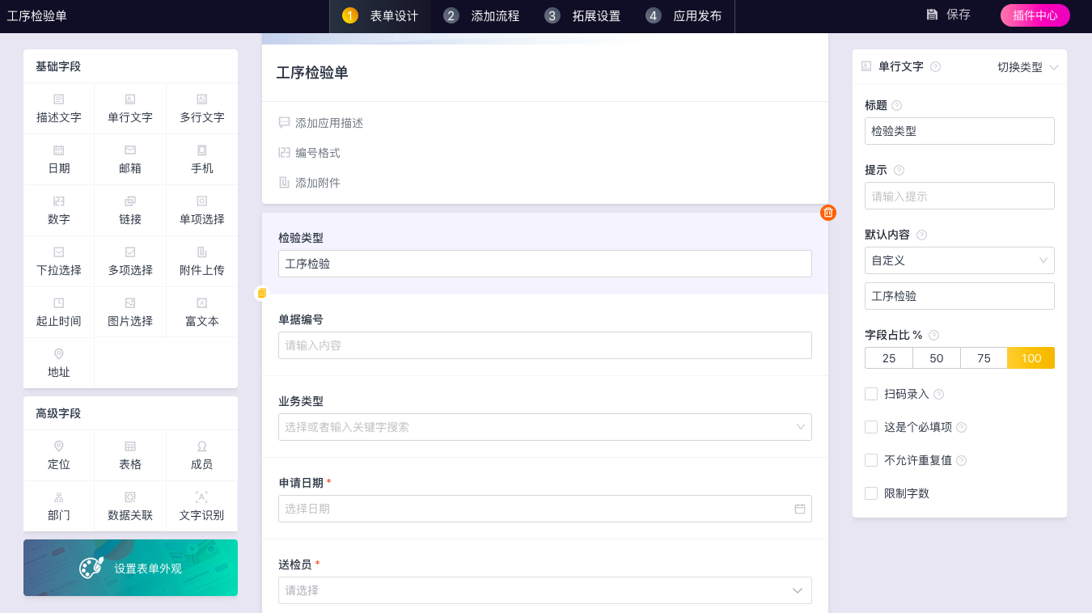Enable the 扫码录入 checkbox
Viewport: 1092px width, 613px height.
(x=871, y=394)
